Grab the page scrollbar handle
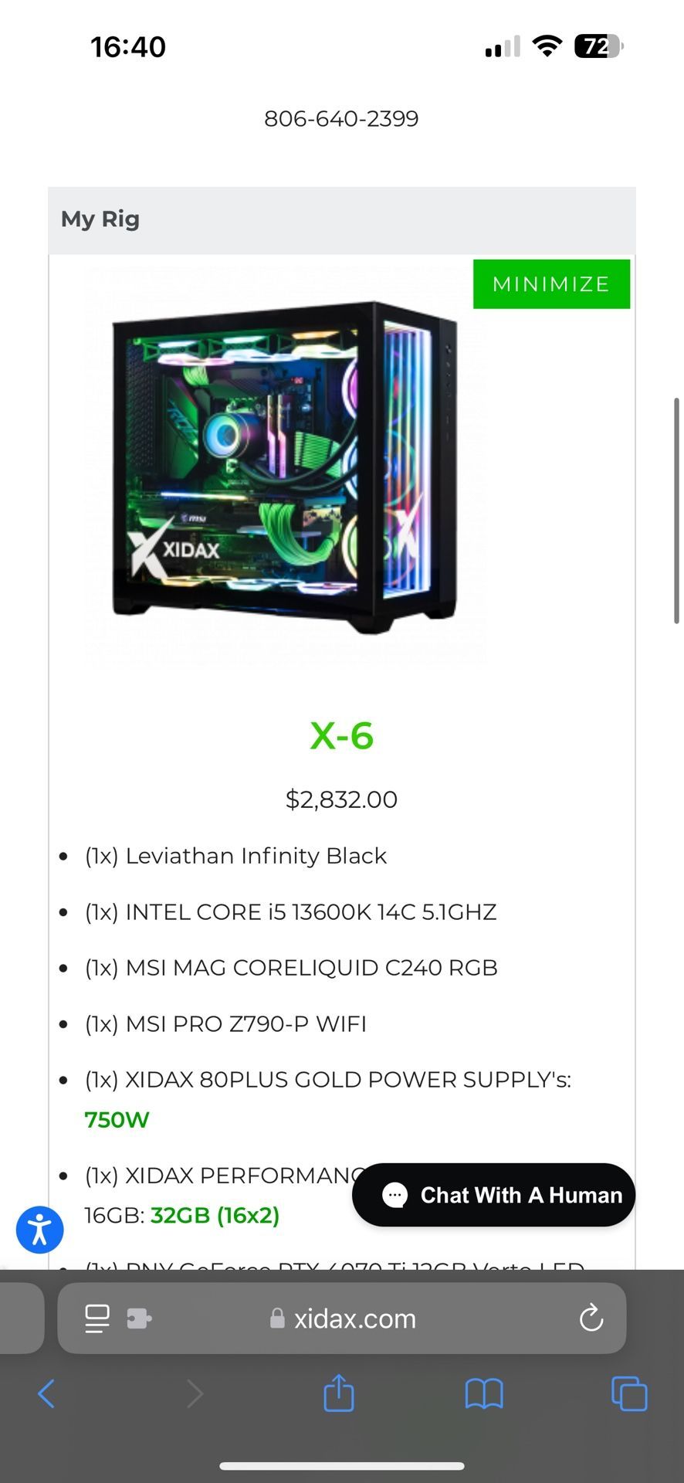The width and height of the screenshot is (684, 1483). point(676,510)
